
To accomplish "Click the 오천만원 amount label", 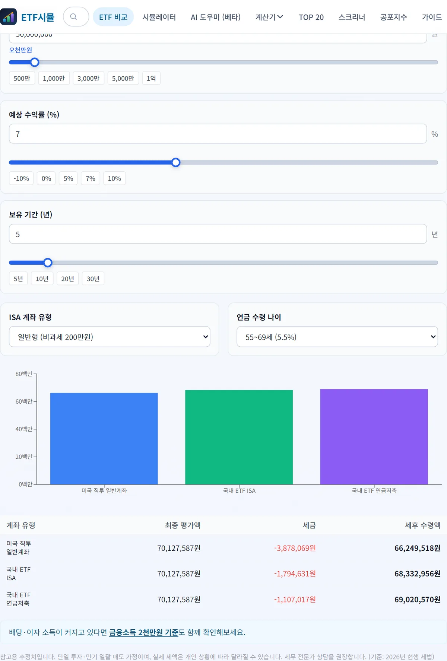I will 20,50.
